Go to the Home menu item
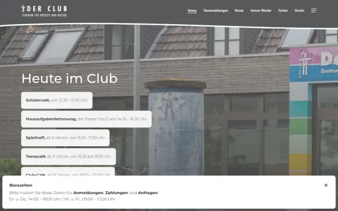 pos(192,11)
